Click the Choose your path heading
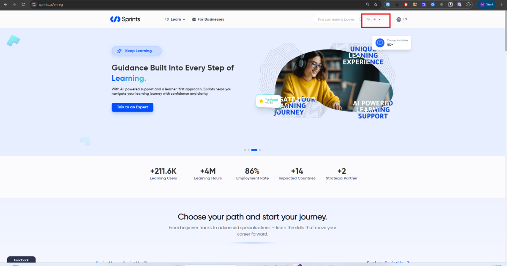 point(252,217)
